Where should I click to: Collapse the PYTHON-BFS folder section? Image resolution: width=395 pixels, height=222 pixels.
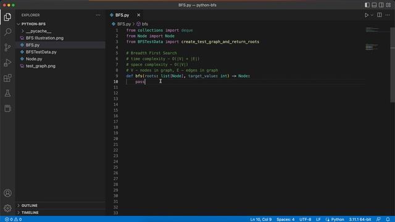click(x=33, y=24)
